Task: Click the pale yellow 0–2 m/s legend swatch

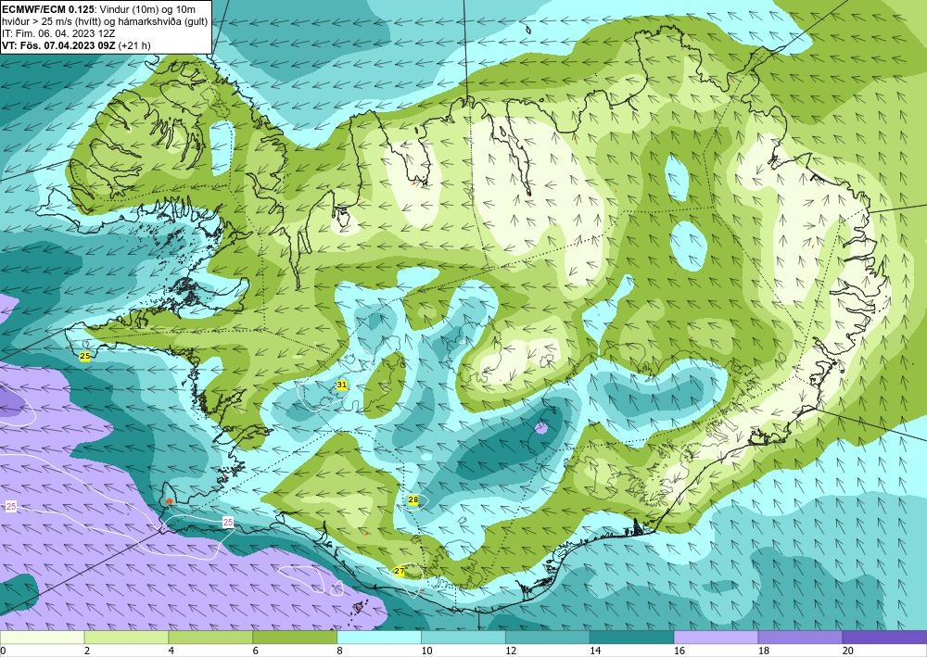Action: [x=42, y=637]
